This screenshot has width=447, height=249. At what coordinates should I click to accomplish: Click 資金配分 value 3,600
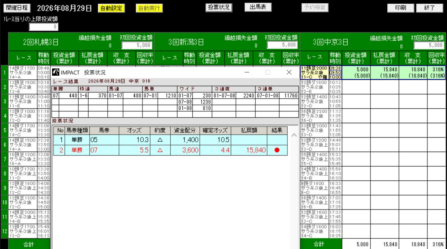[190, 150]
